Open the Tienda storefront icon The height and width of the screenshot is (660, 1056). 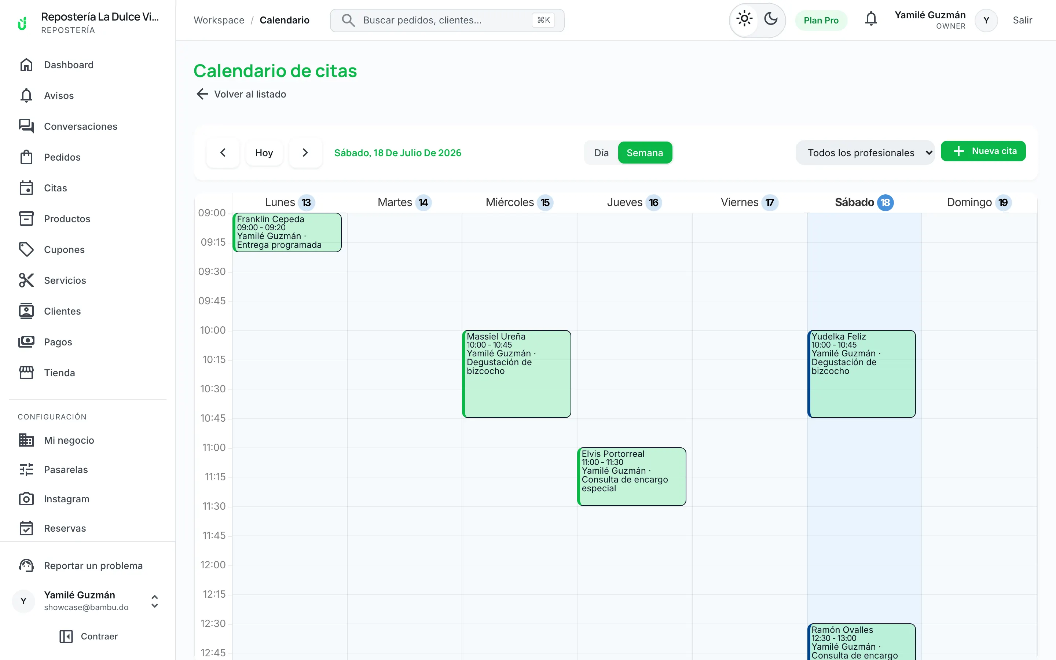coord(26,373)
